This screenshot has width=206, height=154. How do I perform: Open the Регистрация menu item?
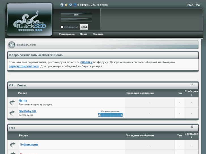point(67,34)
